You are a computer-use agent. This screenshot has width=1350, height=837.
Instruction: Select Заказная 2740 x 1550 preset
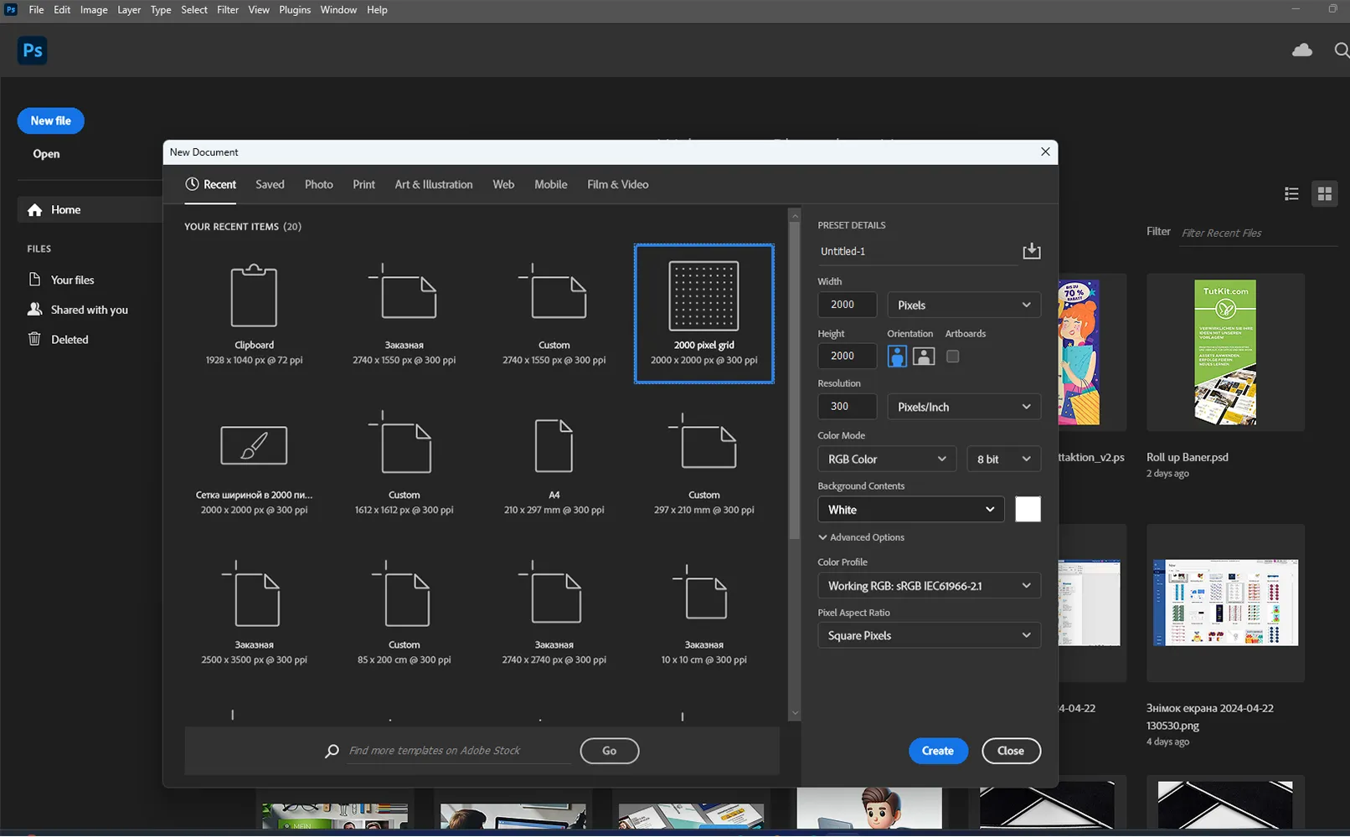pyautogui.click(x=404, y=314)
